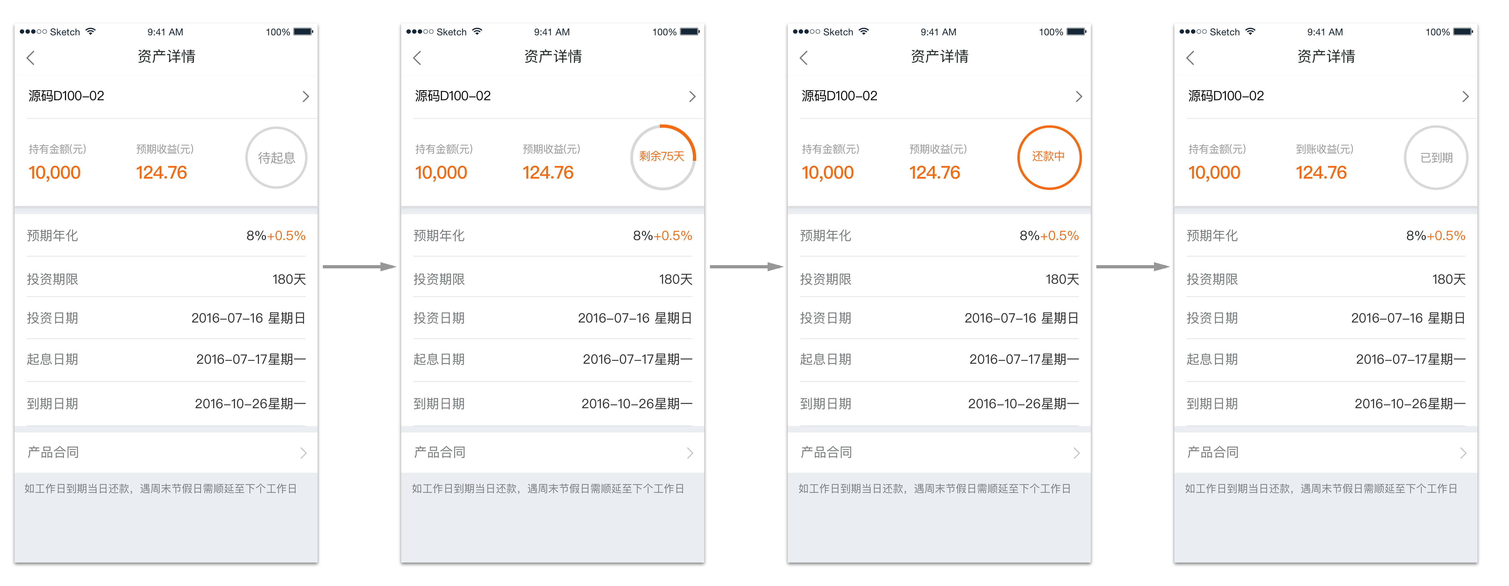Open 源码D100-02 chevron on the 还款中 screen

click(1078, 96)
